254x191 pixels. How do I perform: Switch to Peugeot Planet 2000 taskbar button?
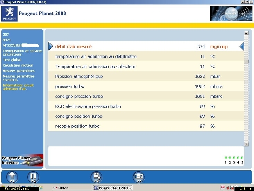click(x=113, y=187)
